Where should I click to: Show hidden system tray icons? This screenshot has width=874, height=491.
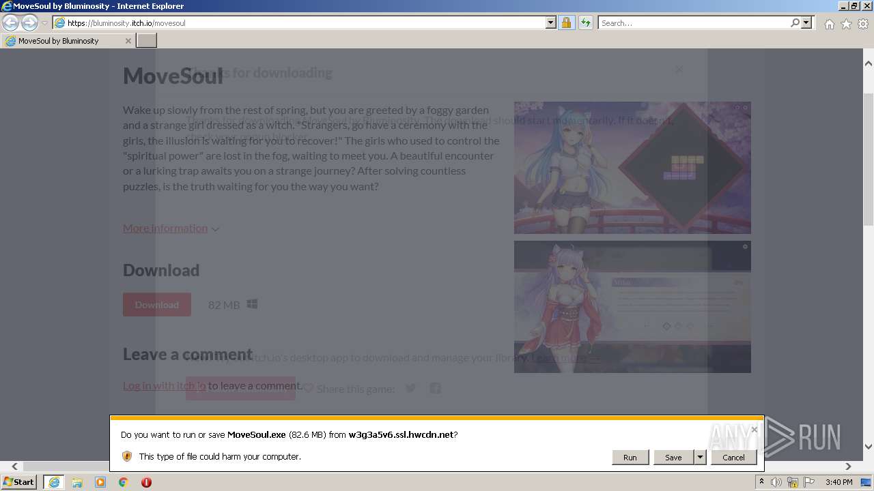pyautogui.click(x=761, y=482)
